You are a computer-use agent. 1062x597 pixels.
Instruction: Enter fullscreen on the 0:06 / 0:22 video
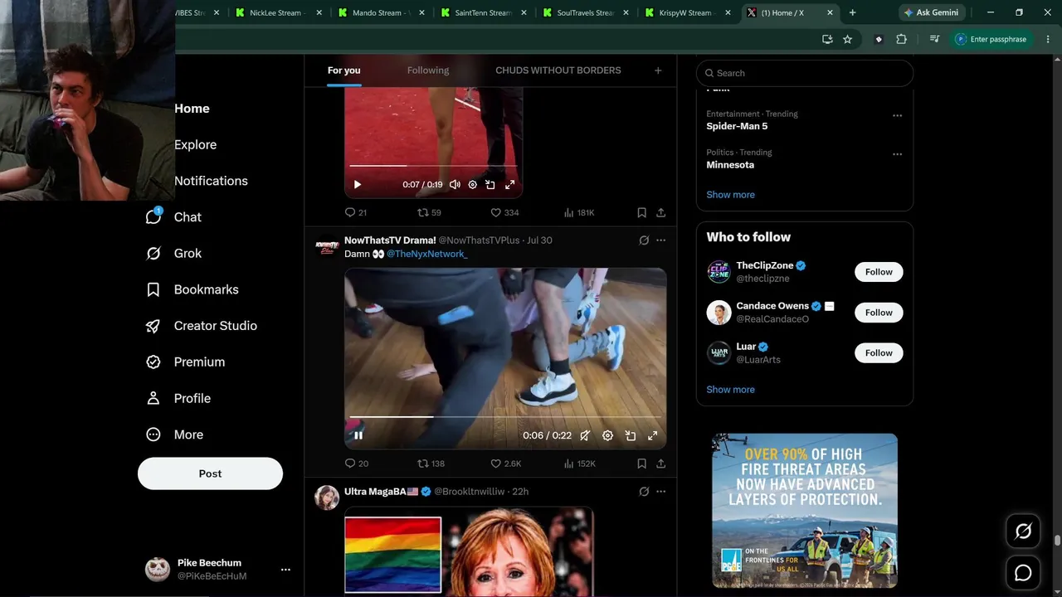[652, 435]
